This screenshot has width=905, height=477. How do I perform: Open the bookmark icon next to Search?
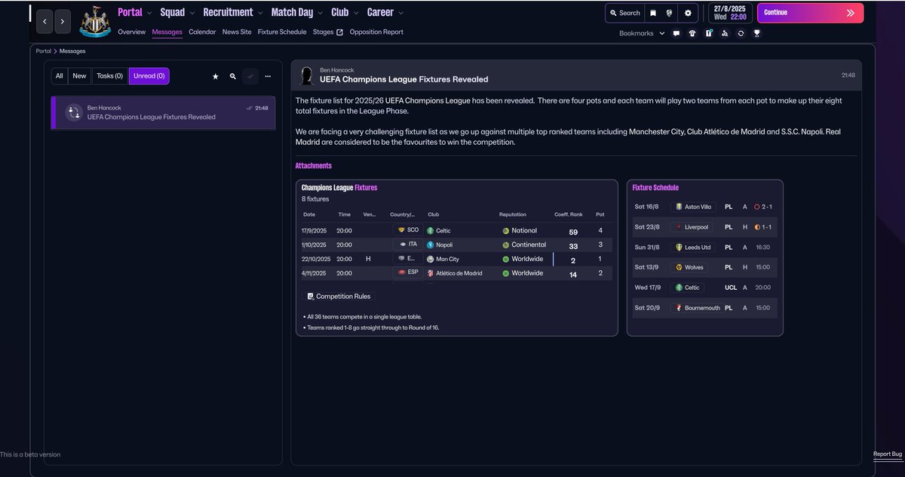point(653,13)
